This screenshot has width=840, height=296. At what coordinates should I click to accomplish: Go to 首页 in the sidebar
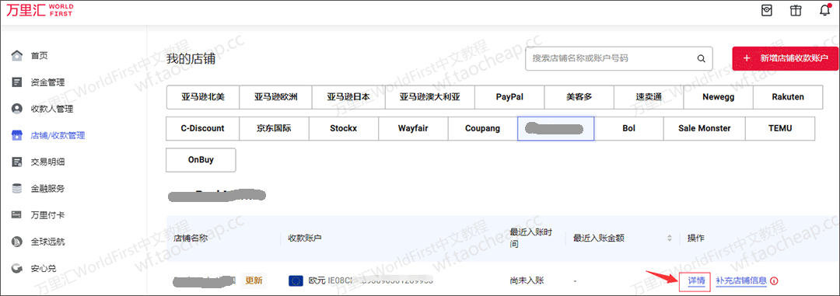(39, 56)
